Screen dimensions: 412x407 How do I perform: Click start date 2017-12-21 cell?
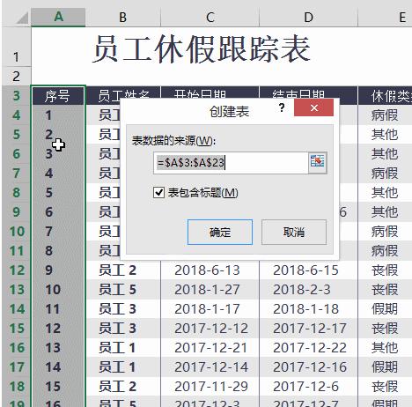pos(210,348)
